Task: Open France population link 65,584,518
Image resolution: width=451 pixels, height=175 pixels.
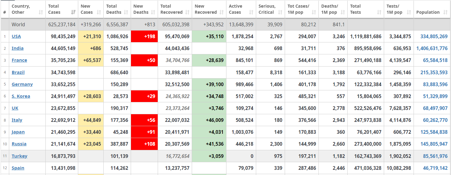Action: click(x=435, y=60)
